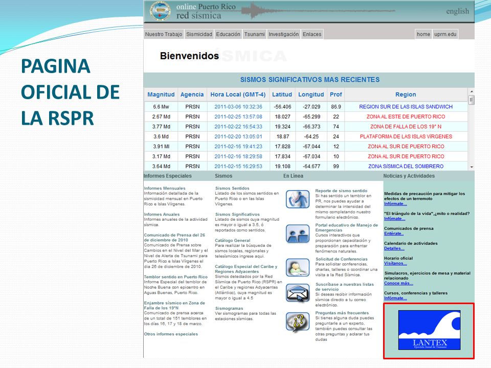Sort table by Latitud column
This screenshot has width=491, height=368.
(x=282, y=95)
